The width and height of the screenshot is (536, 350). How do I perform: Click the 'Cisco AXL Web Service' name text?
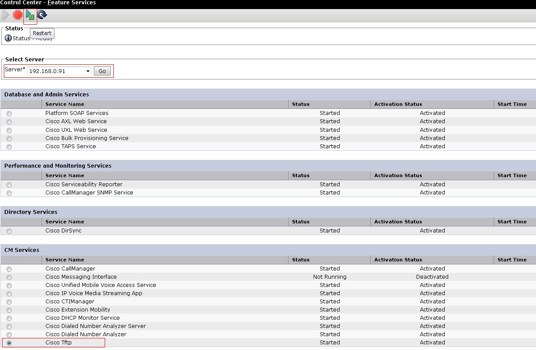click(x=76, y=121)
